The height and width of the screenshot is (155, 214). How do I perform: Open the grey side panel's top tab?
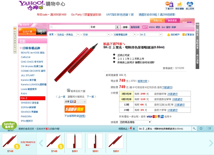(197, 25)
